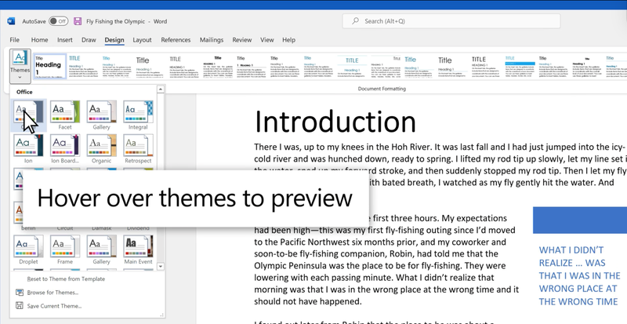Open the Layout ribbon tab

coord(142,40)
